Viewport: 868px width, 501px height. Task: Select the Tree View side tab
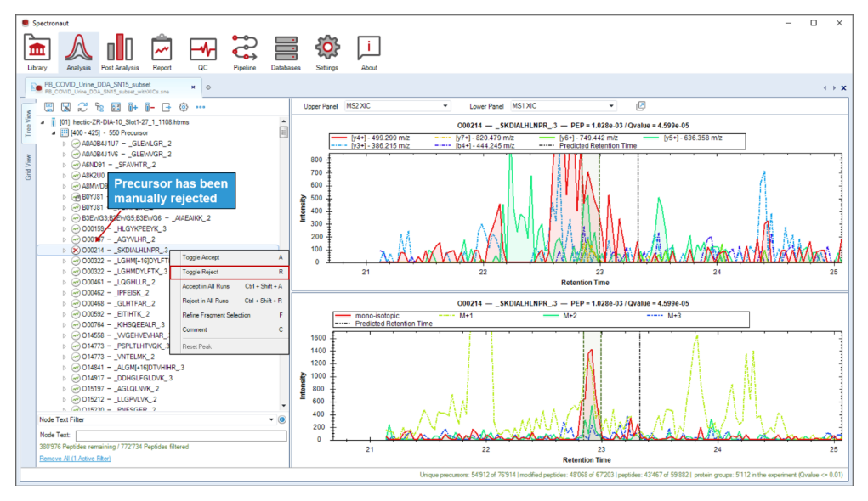[x=28, y=124]
